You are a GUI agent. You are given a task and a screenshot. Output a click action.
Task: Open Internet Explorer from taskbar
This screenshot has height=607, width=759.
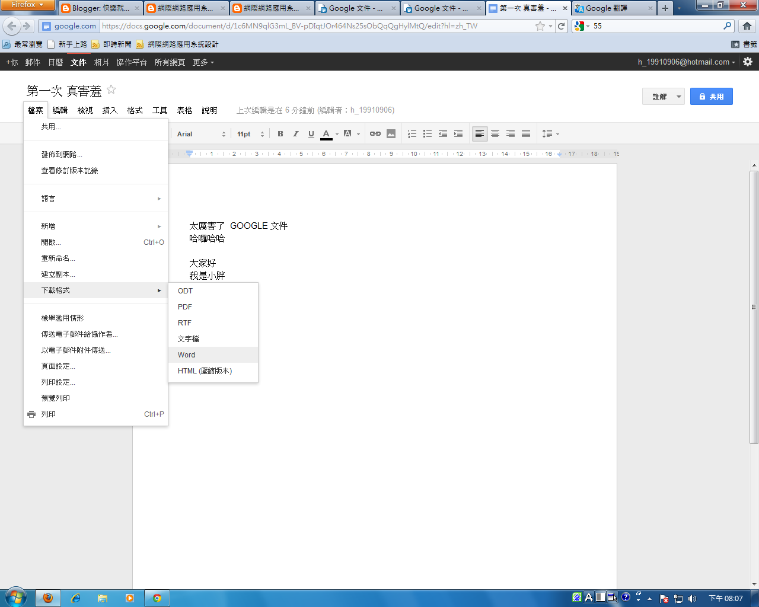click(75, 598)
